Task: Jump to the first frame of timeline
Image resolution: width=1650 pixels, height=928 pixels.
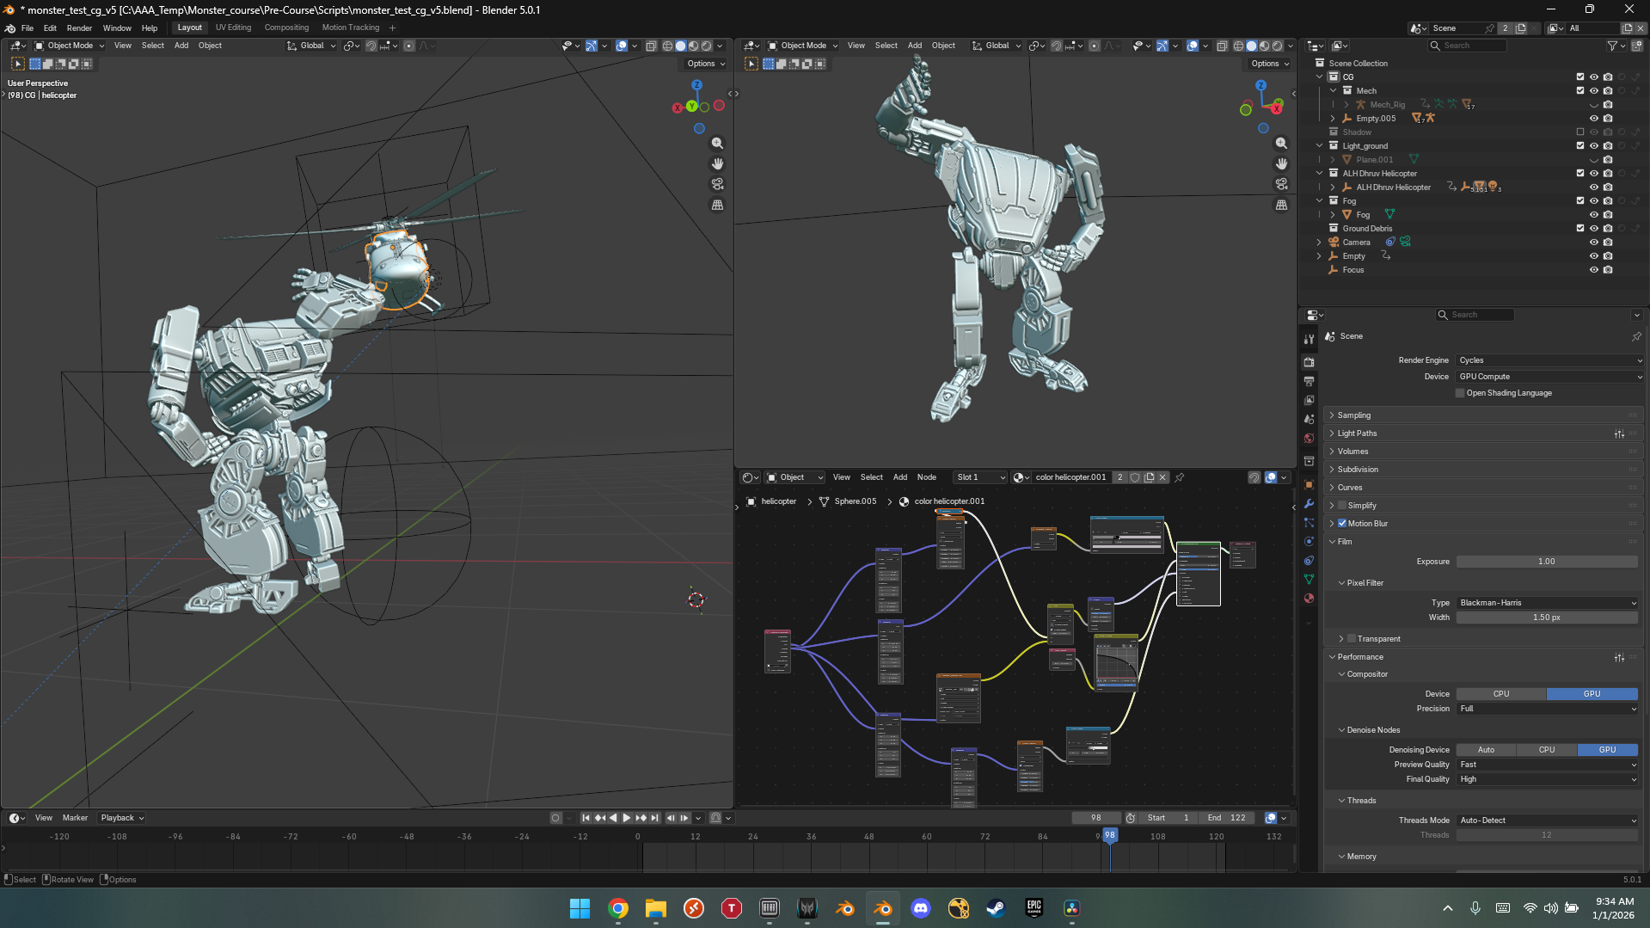Action: (x=586, y=818)
